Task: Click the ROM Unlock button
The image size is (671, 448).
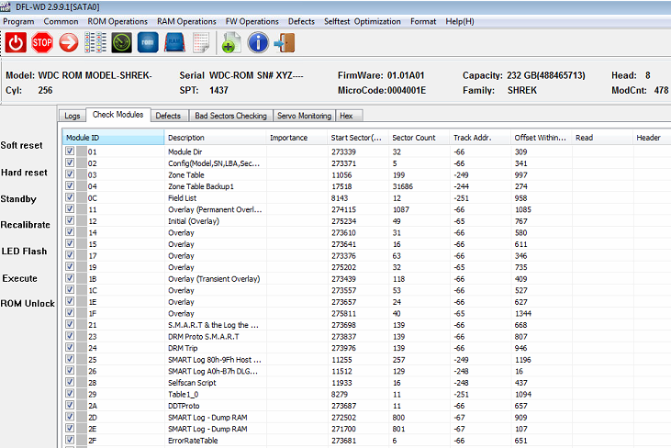Action: [28, 303]
